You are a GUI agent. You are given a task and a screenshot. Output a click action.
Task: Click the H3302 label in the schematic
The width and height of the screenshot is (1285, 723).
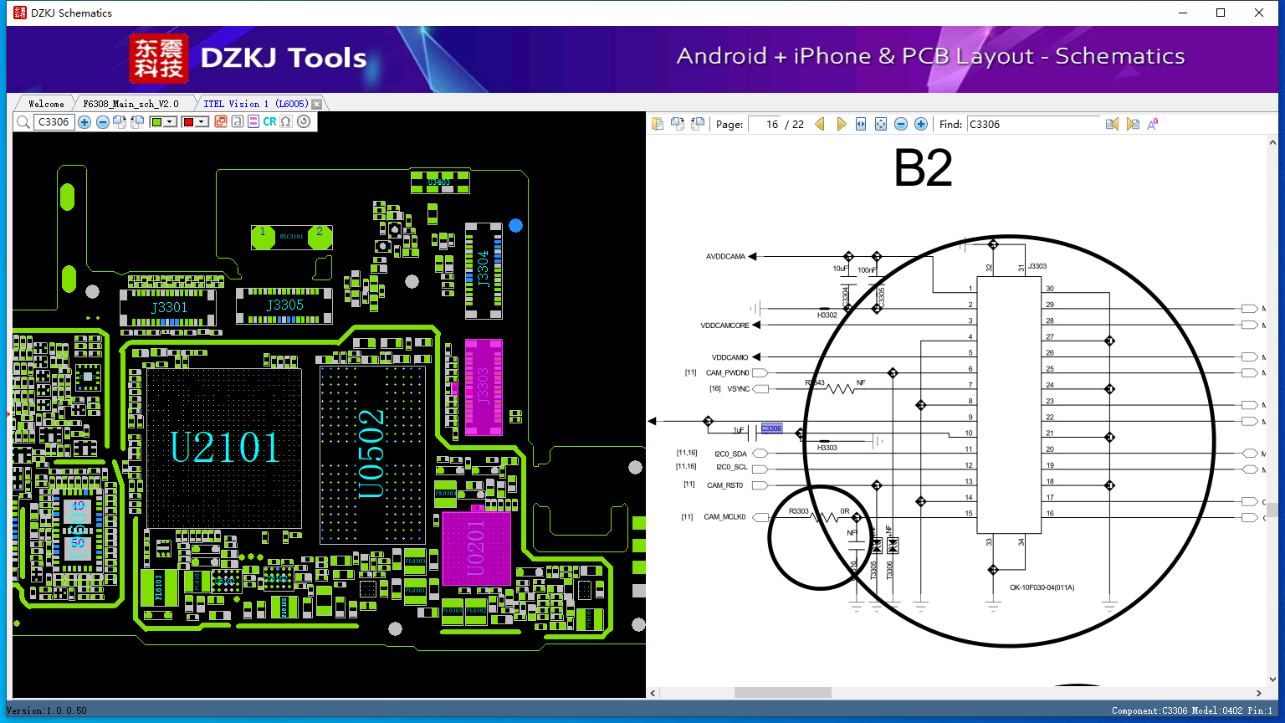click(x=827, y=315)
